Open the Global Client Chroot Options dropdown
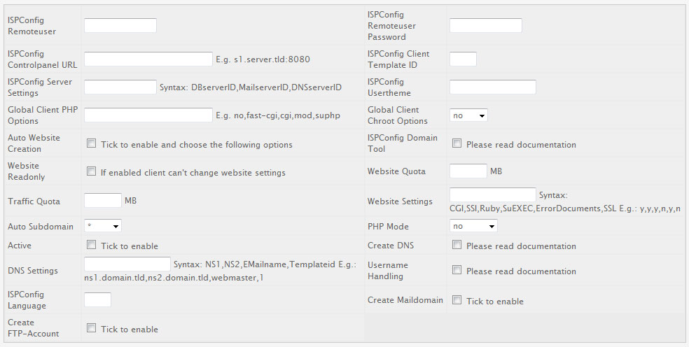 (468, 115)
